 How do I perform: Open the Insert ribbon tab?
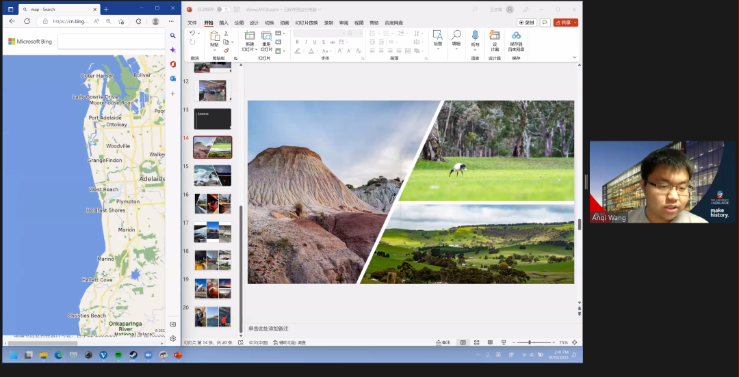(224, 23)
